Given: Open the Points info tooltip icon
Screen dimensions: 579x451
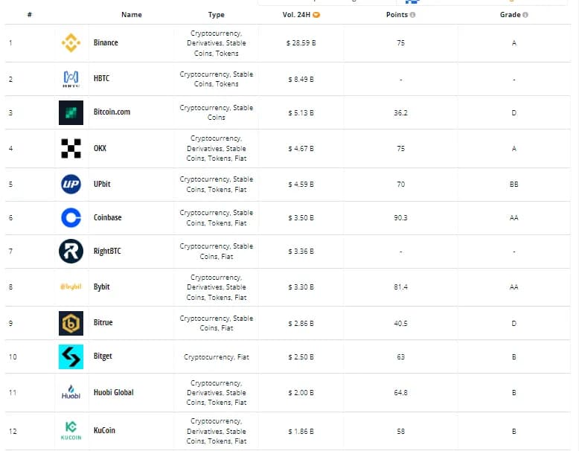Looking at the screenshot, I should click(413, 15).
